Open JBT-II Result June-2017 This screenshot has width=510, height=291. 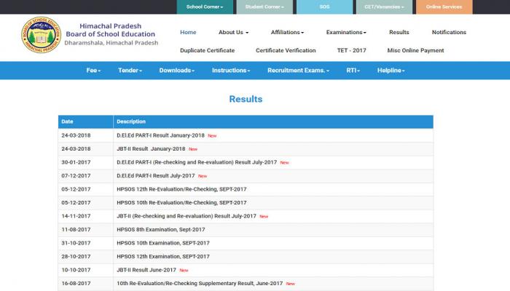(146, 270)
